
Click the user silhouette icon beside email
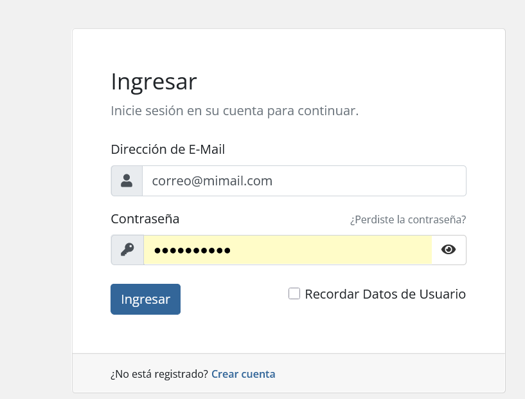click(127, 181)
